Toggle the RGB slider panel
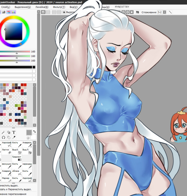 pyautogui.click(x=9, y=12)
